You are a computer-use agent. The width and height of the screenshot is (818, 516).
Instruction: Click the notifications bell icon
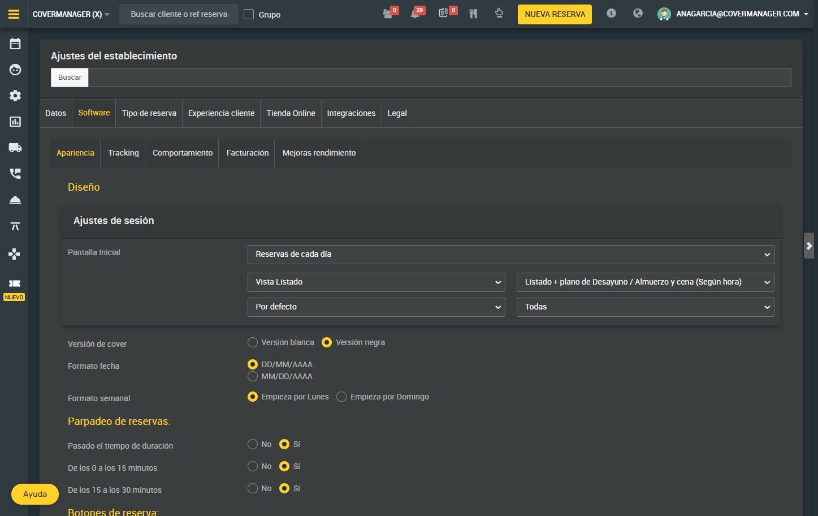415,14
